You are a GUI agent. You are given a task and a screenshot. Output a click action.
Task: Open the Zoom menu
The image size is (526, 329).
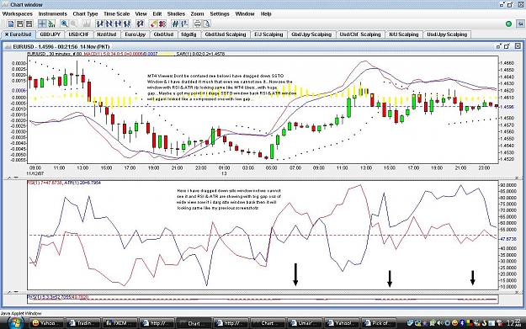197,13
